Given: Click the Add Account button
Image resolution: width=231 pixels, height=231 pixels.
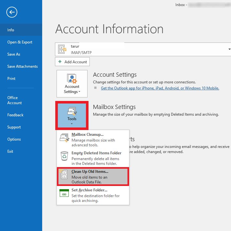Looking at the screenshot, I should click(72, 62).
